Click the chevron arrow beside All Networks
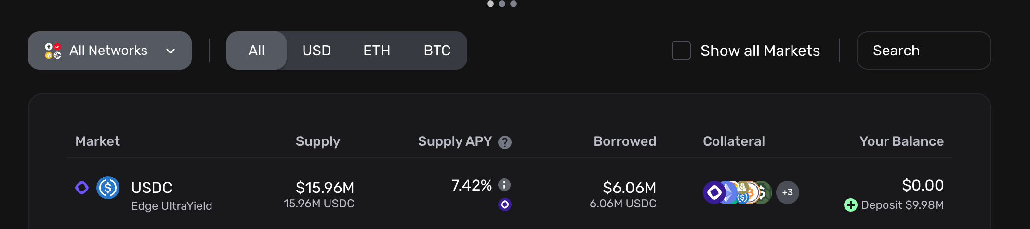The image size is (1030, 229). coord(171,51)
